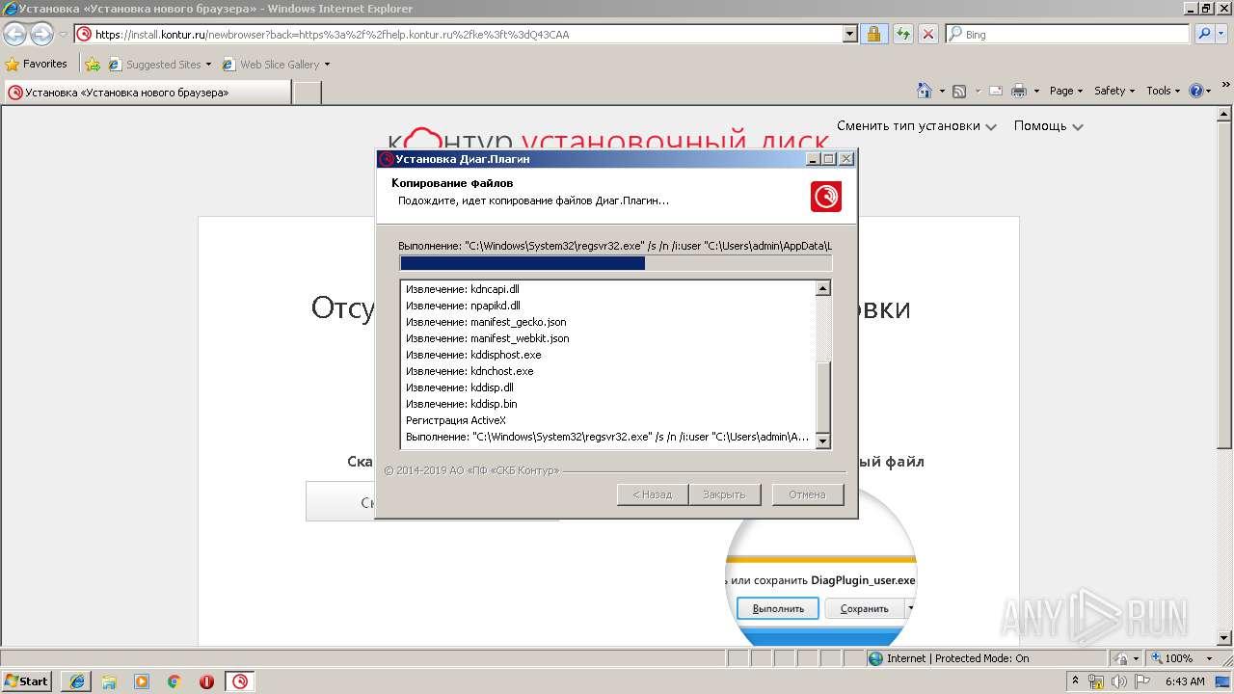Open Internet Explorer from the taskbar
This screenshot has width=1234, height=694.
pos(77,681)
